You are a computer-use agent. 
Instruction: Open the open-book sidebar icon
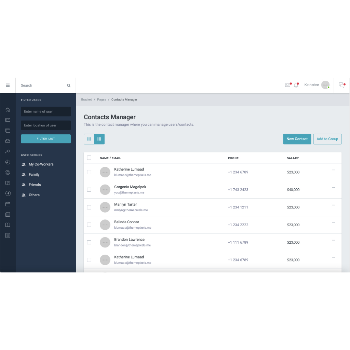[8, 225]
